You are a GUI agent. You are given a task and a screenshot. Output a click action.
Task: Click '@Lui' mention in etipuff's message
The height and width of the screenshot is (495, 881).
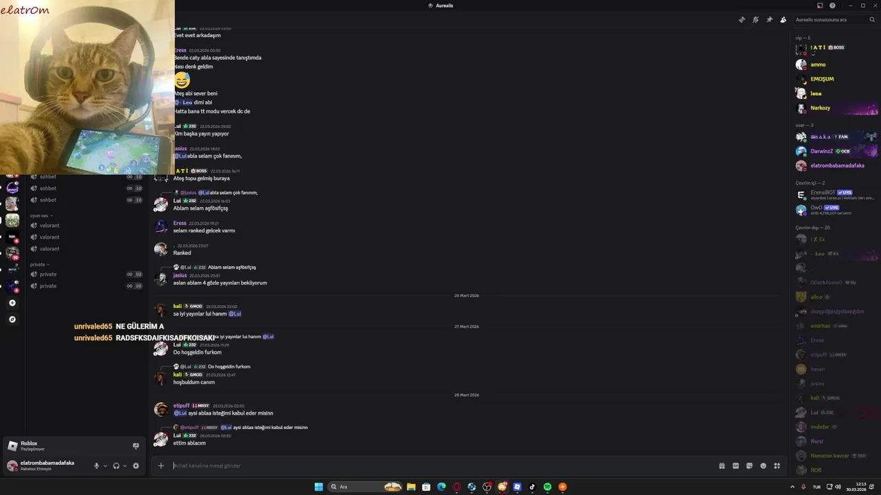[x=180, y=413]
